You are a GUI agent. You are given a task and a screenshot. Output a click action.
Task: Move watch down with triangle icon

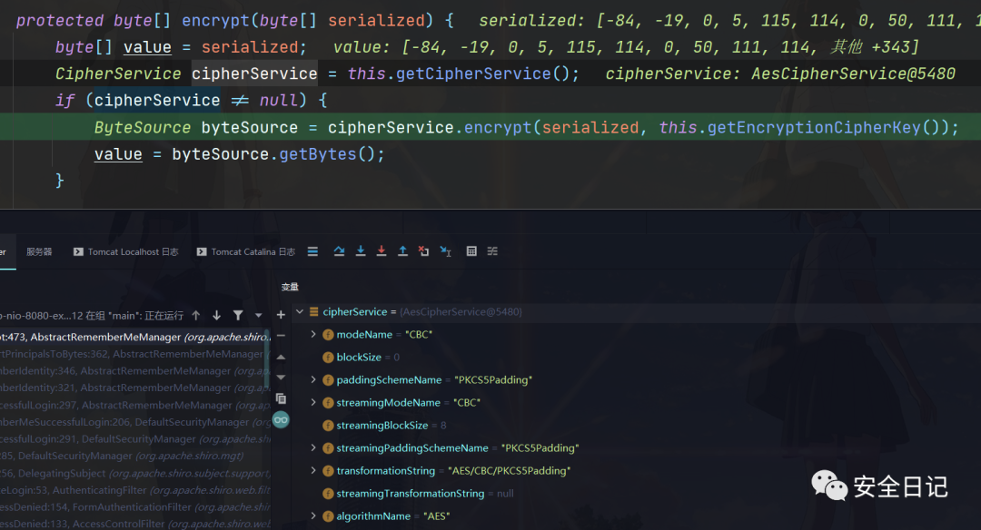[x=281, y=378]
